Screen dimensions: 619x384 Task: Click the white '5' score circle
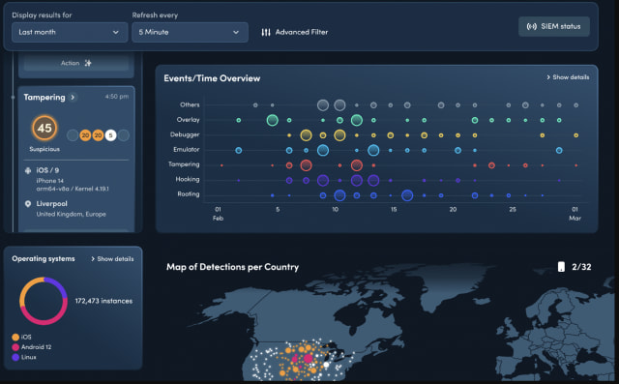point(110,135)
